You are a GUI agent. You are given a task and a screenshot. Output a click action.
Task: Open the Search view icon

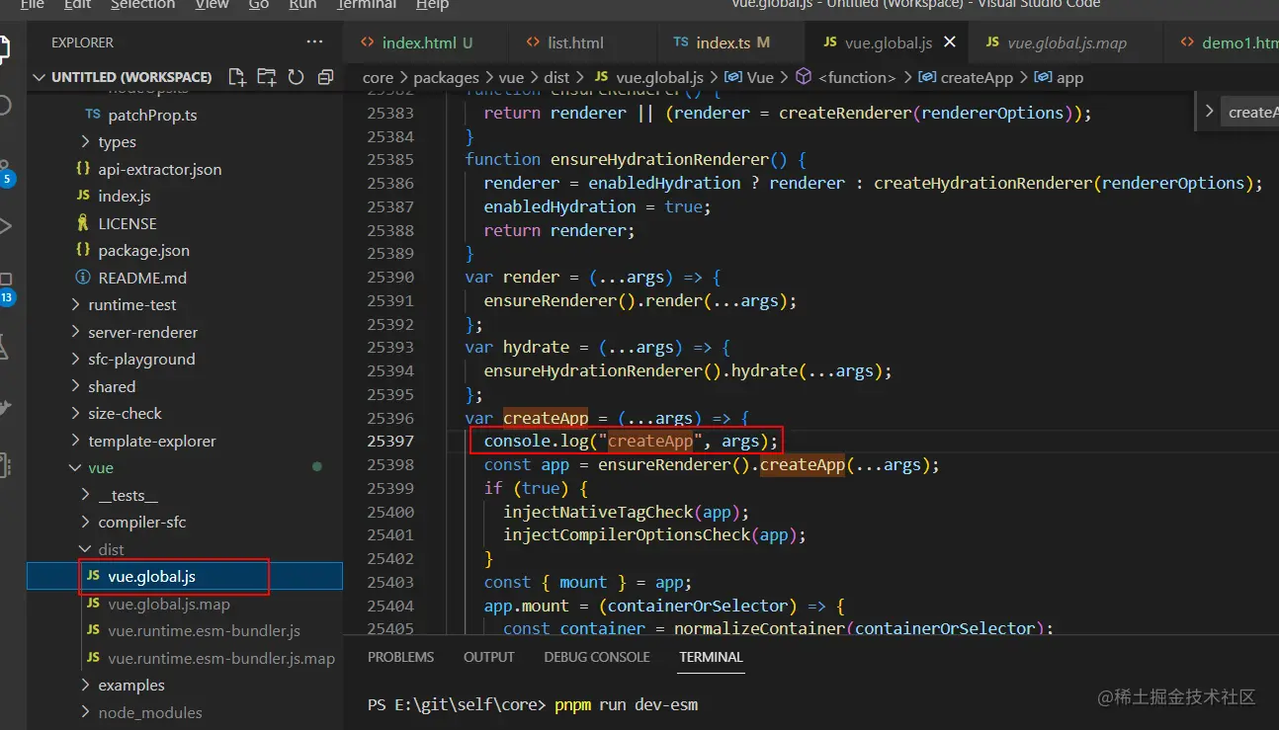click(x=5, y=105)
